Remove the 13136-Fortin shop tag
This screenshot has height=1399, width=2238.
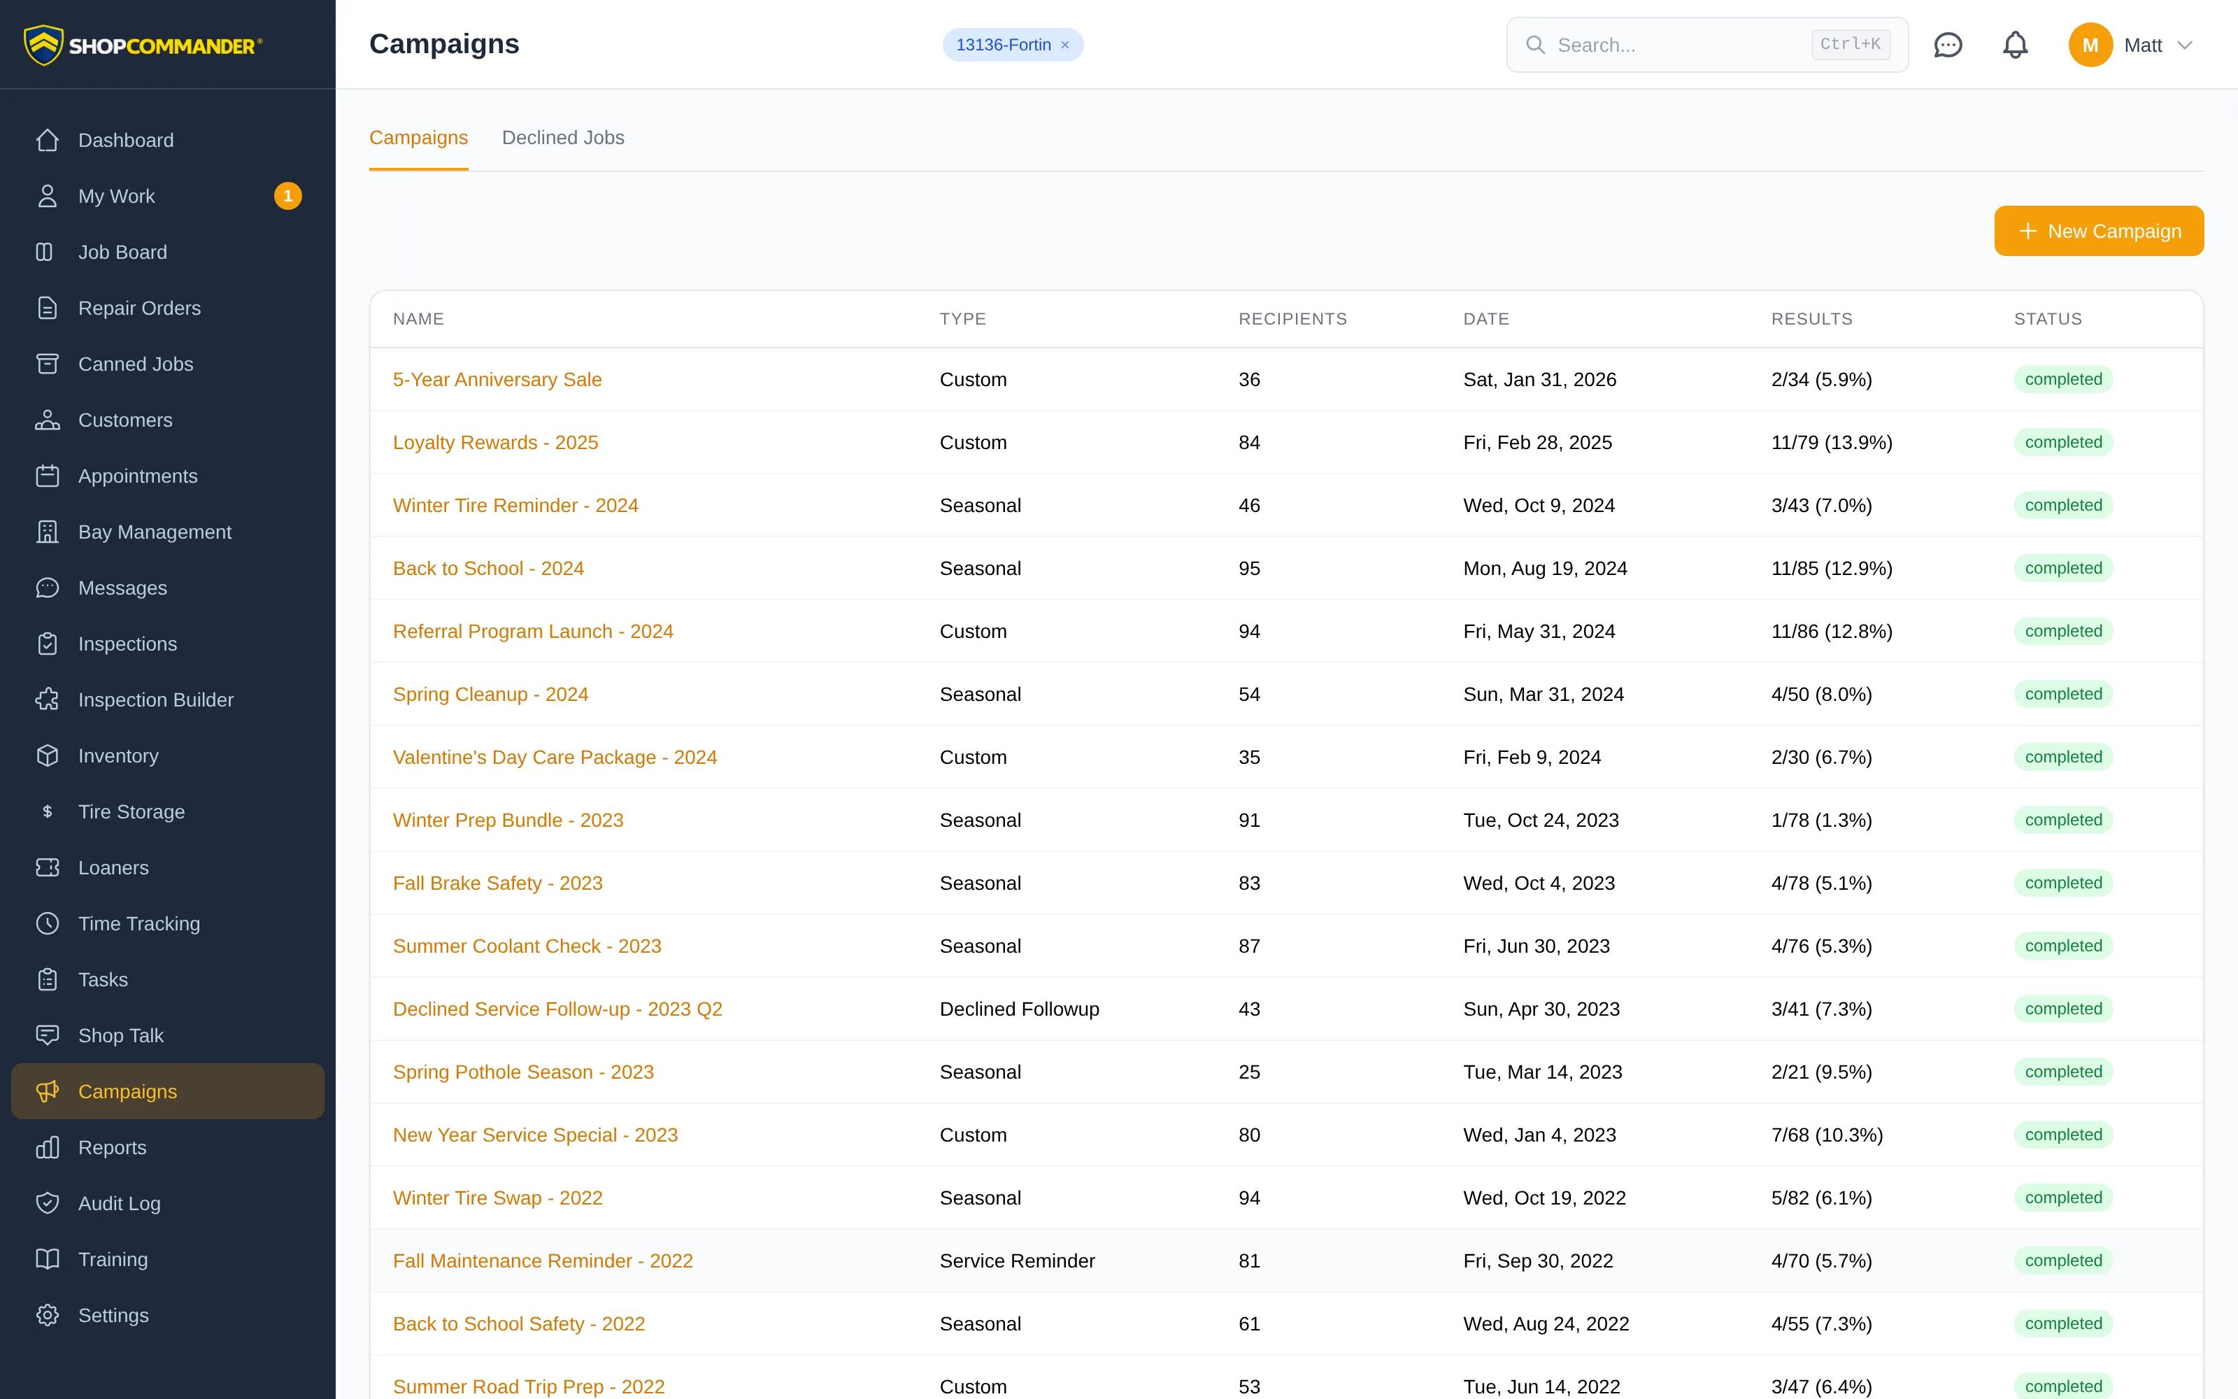1064,45
